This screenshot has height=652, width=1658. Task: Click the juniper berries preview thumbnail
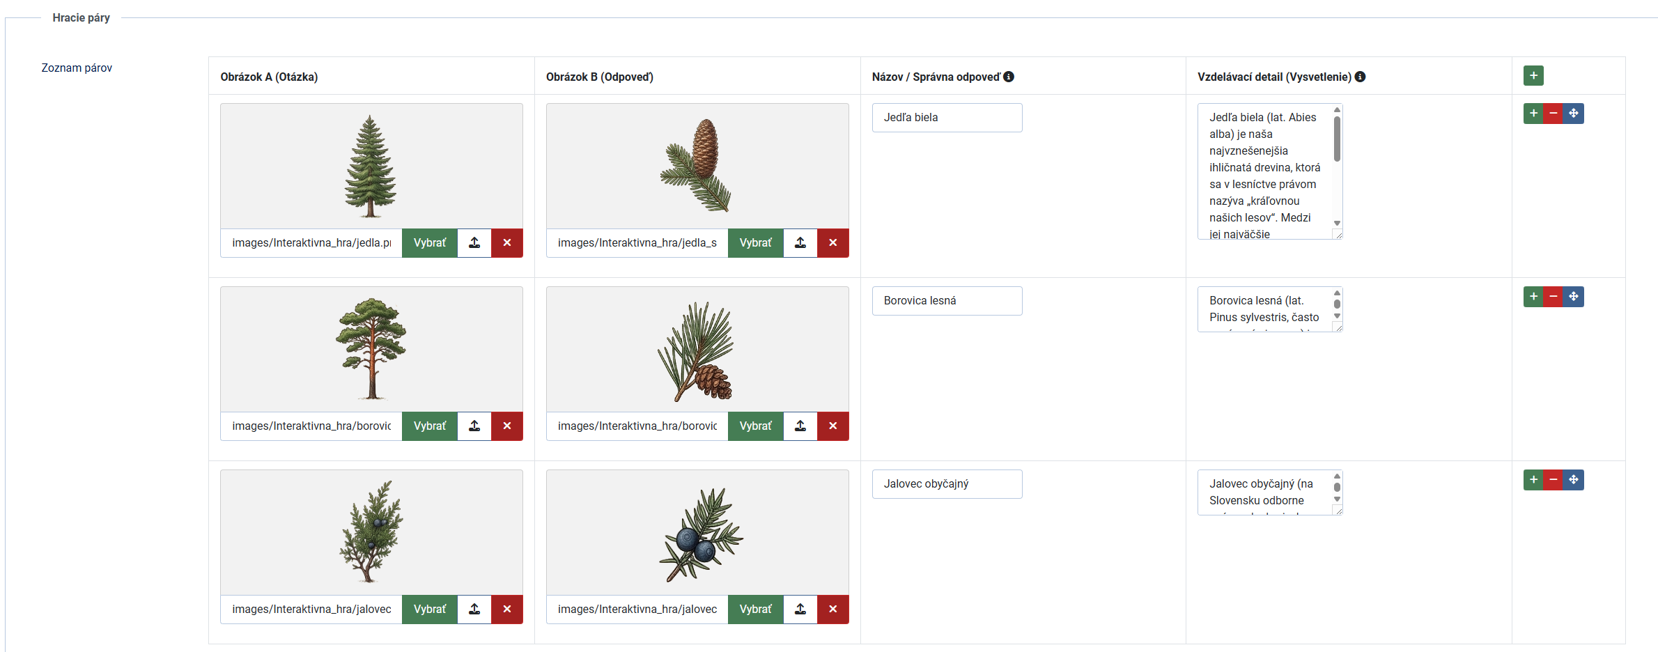(697, 533)
